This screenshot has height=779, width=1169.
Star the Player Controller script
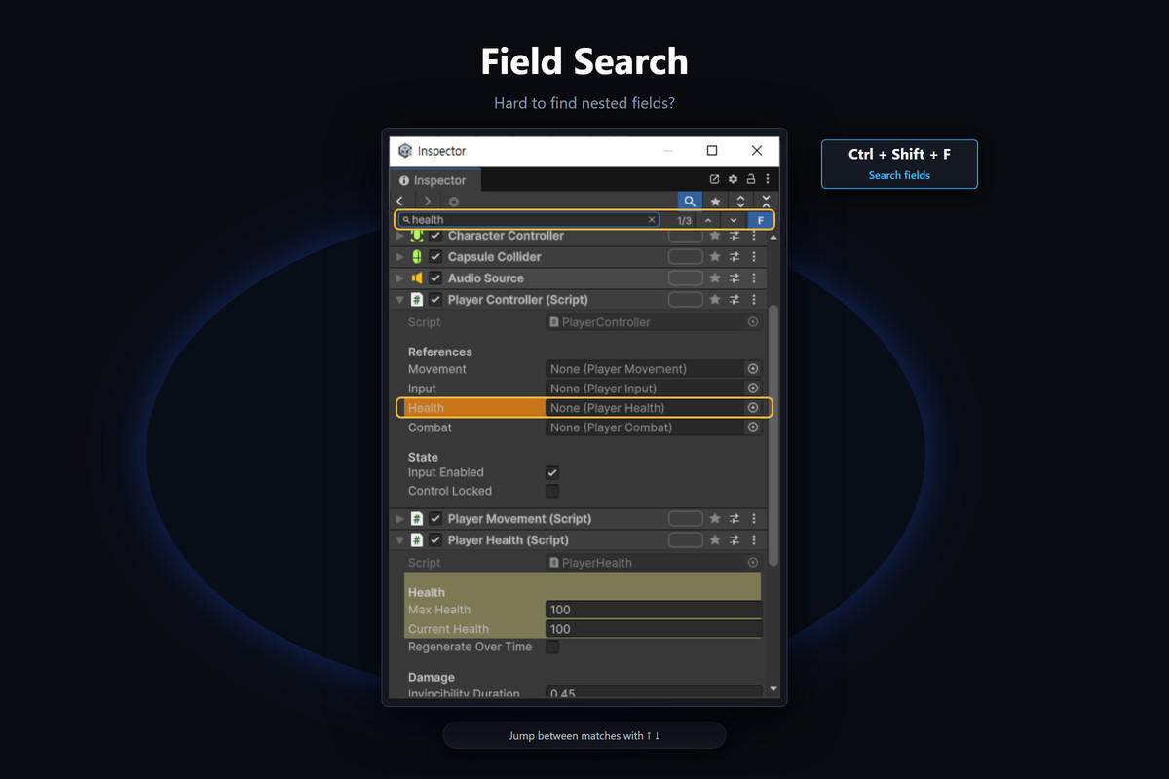point(715,300)
